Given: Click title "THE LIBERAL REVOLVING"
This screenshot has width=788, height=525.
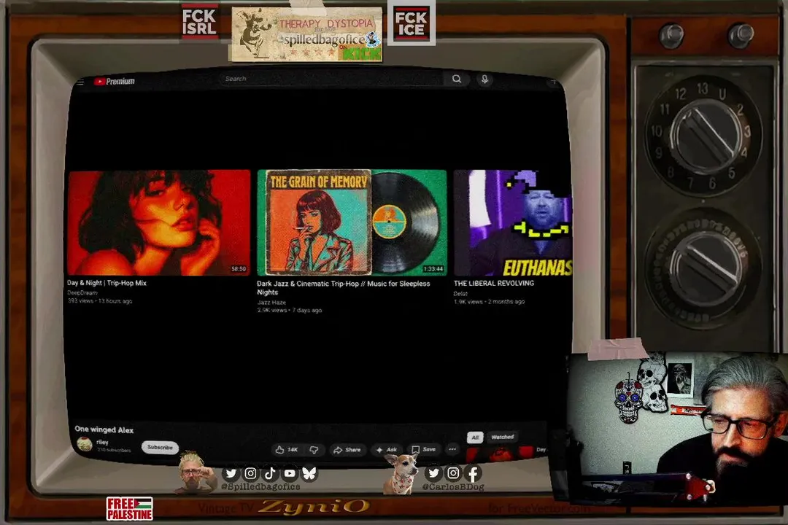Looking at the screenshot, I should 493,284.
